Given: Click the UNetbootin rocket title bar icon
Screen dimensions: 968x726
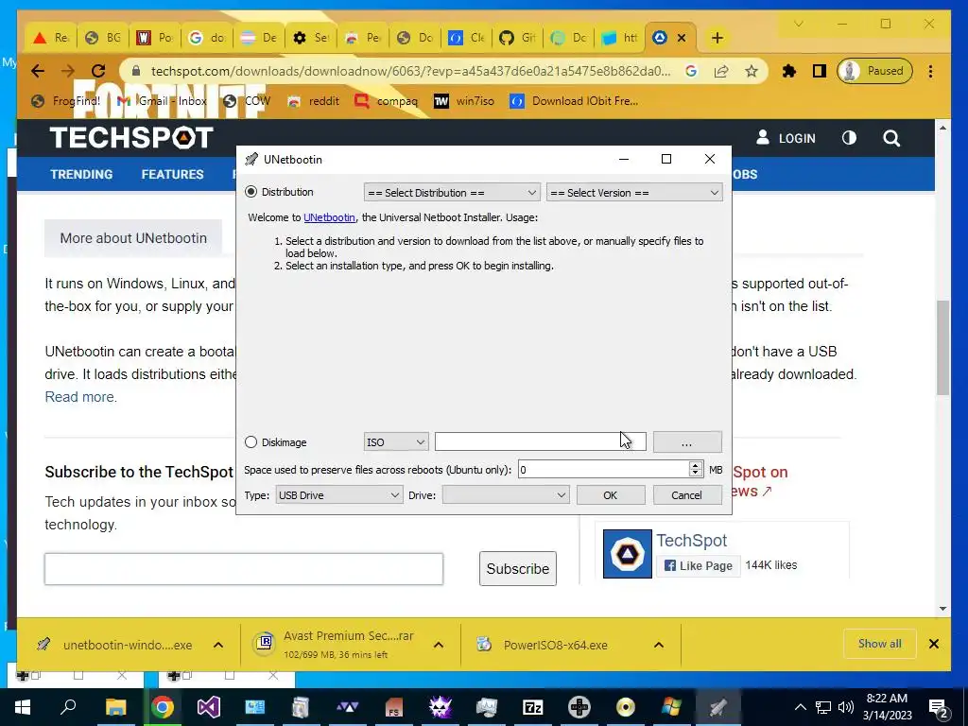Looking at the screenshot, I should (x=251, y=159).
